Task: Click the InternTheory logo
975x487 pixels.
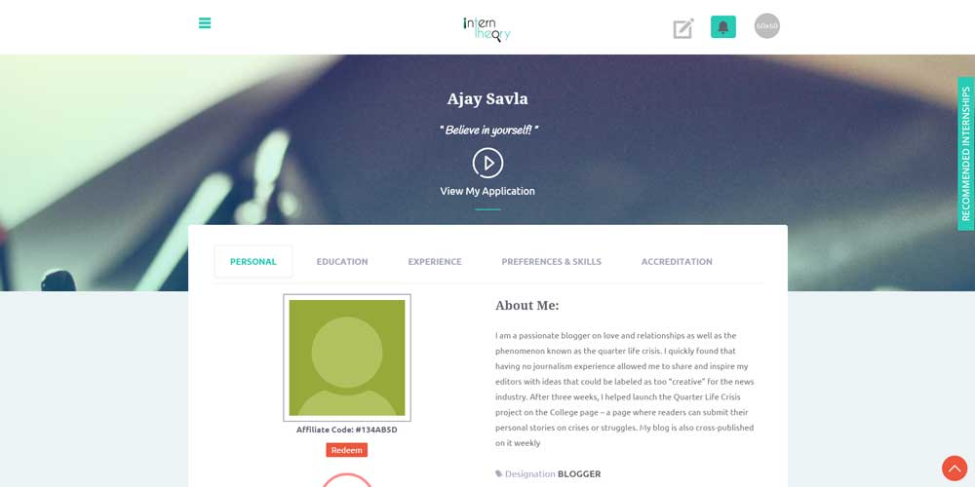Action: (487, 28)
